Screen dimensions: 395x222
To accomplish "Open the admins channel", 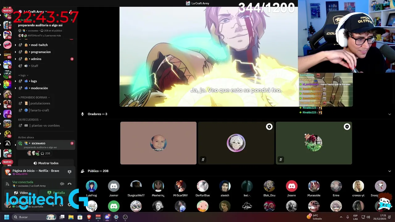I will point(44,59).
